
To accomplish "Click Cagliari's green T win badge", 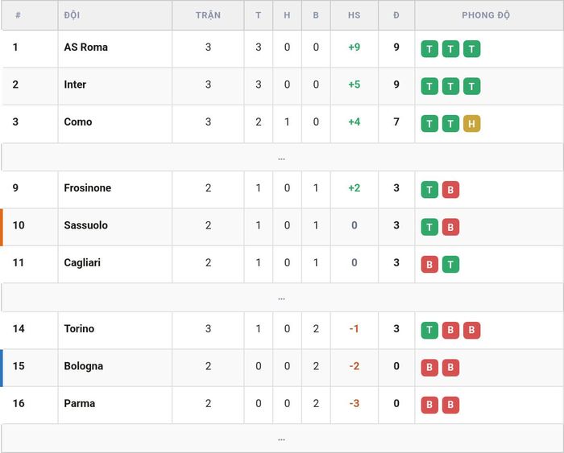I will pyautogui.click(x=450, y=265).
